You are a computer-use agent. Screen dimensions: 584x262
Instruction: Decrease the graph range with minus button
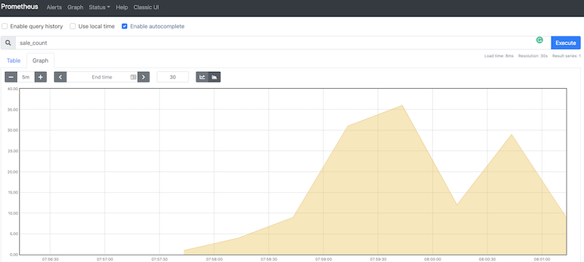[11, 77]
